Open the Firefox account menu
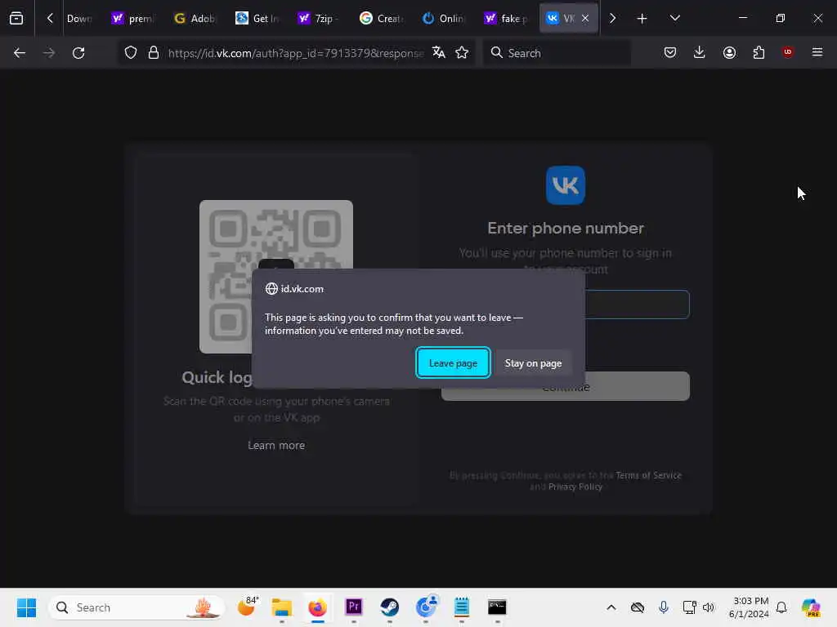Image resolution: width=837 pixels, height=627 pixels. pyautogui.click(x=729, y=52)
